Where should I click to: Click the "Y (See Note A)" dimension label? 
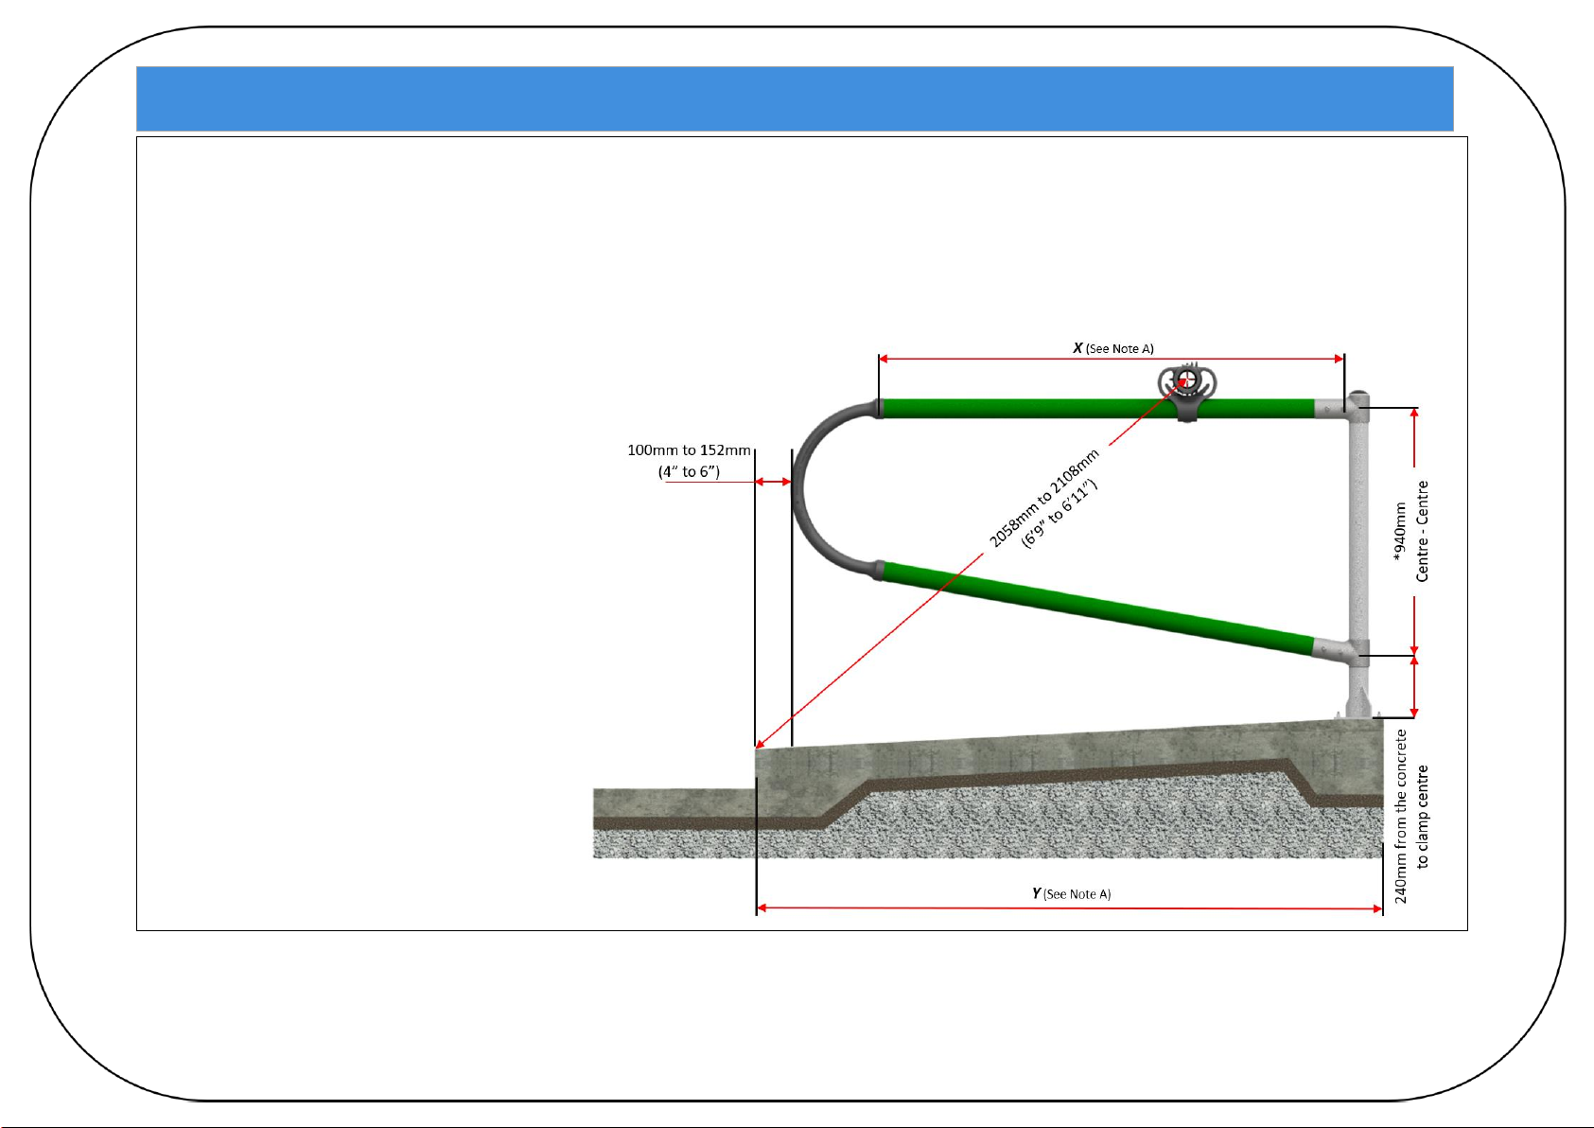(x=1072, y=893)
